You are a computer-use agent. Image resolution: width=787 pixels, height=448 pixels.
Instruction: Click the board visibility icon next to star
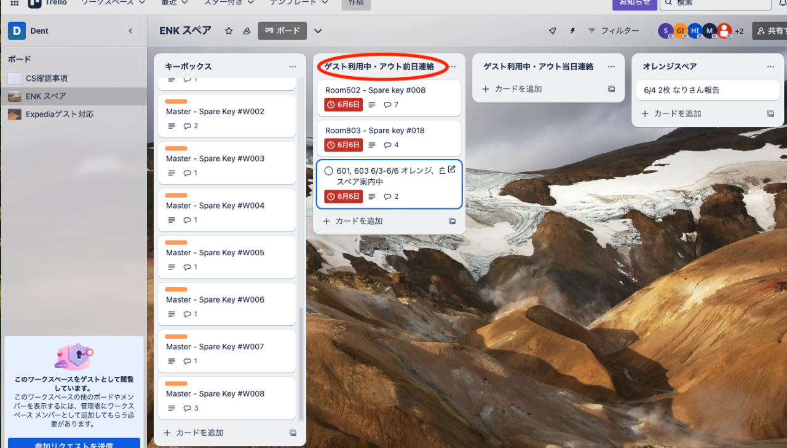click(247, 31)
